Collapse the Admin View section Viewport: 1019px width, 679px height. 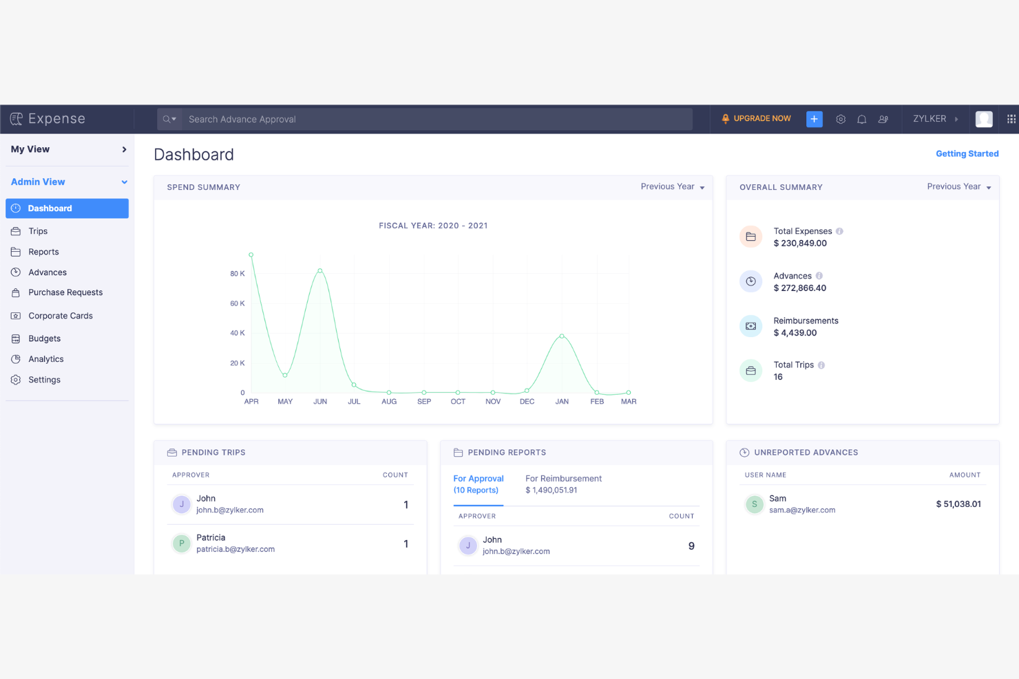pos(67,182)
